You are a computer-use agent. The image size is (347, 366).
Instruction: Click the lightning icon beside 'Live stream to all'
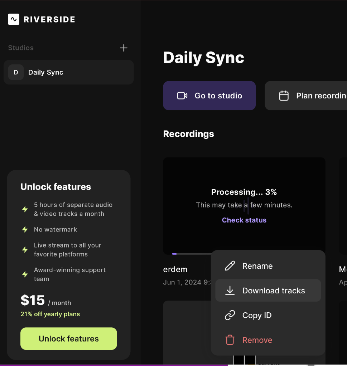coord(25,250)
